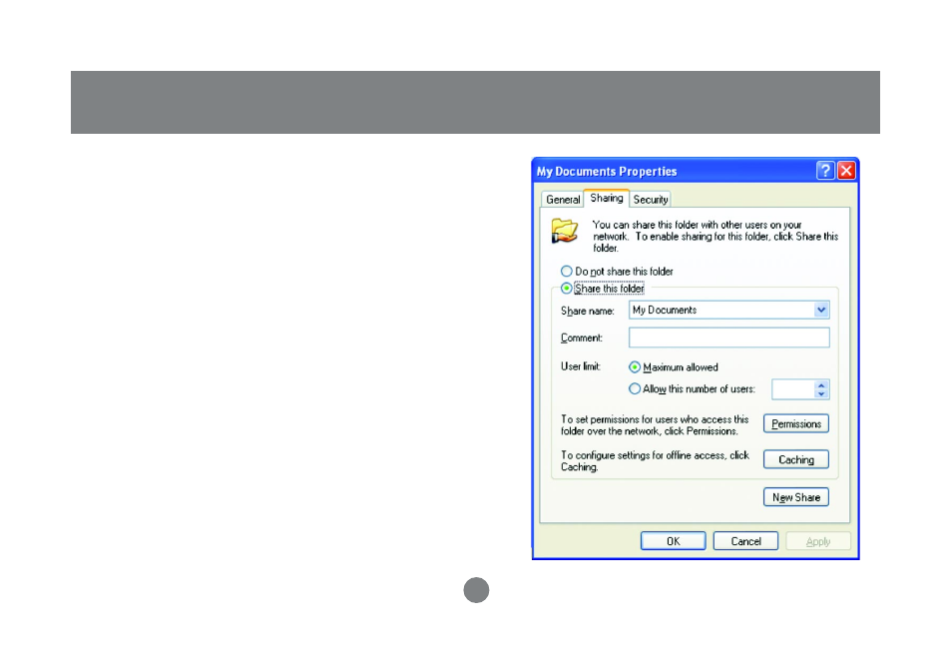Open the Permissions dialog
The image size is (952, 663).
(x=796, y=424)
